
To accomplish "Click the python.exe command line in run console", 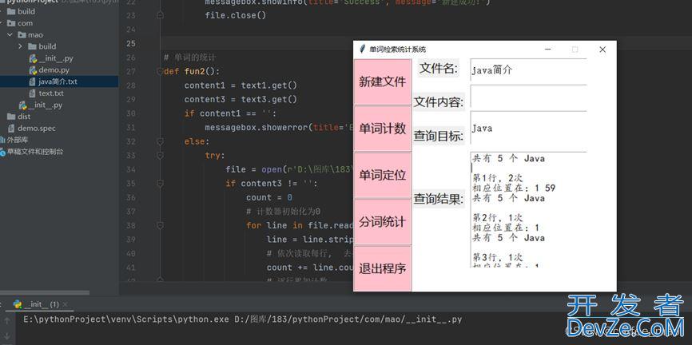I will (x=243, y=319).
